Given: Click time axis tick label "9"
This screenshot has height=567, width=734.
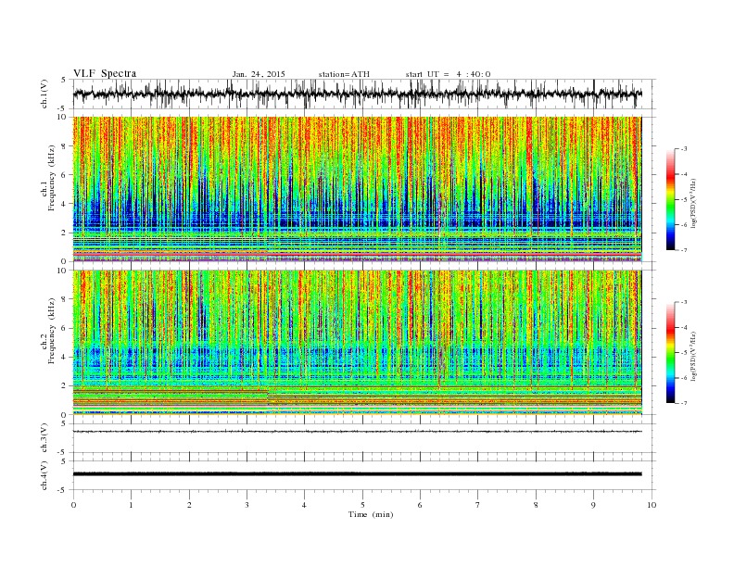Looking at the screenshot, I should (x=593, y=505).
